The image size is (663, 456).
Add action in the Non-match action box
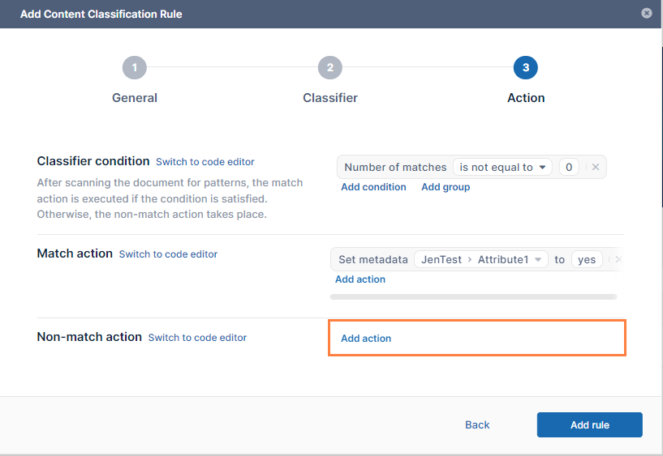click(x=366, y=339)
